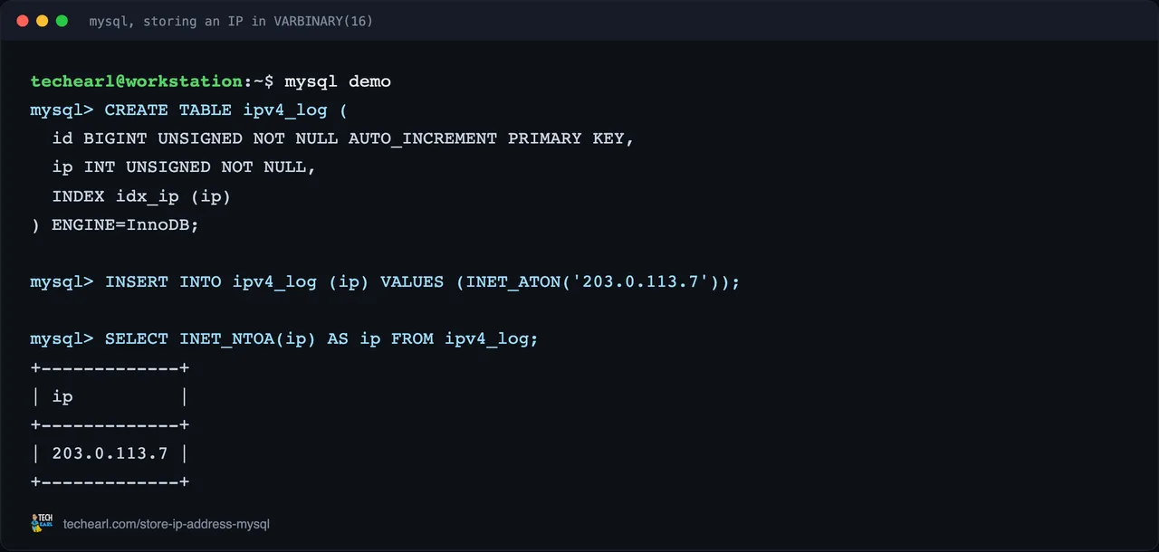Click the SELECT INET_NTOA(ip) query line
This screenshot has height=552, width=1159.
[x=284, y=339]
